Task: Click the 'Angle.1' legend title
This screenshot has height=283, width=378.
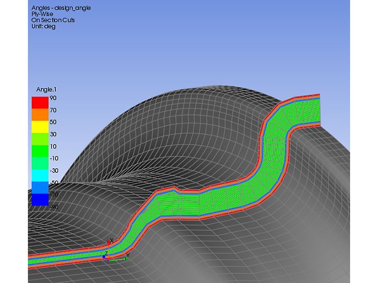Action: pos(46,90)
